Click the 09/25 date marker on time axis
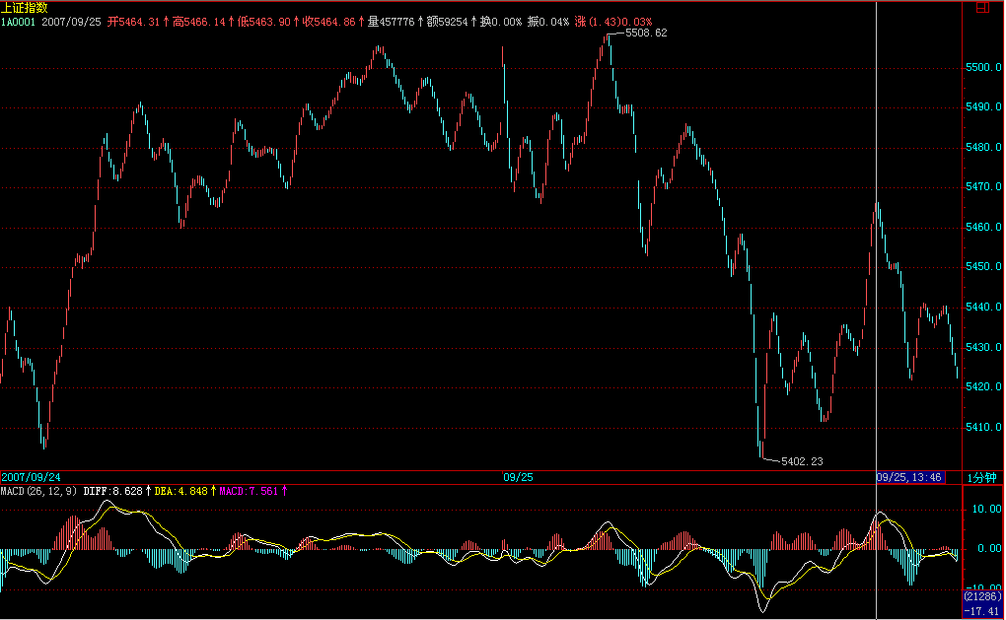The height and width of the screenshot is (620, 1006). (x=518, y=477)
